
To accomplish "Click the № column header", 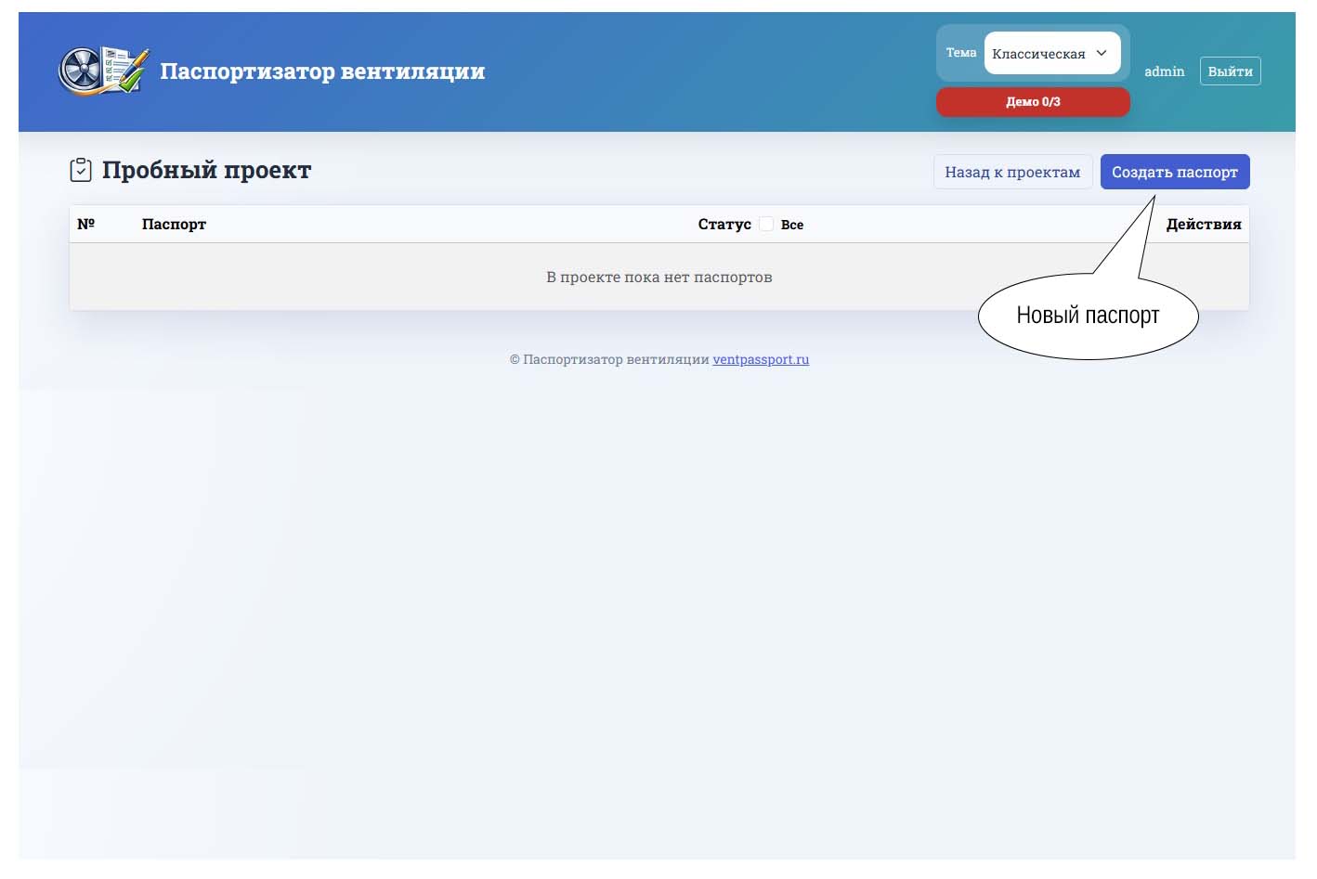I will [86, 224].
